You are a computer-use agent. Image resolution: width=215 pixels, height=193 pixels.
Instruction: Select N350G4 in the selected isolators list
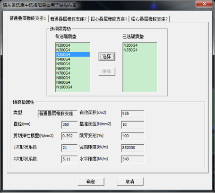[x=140, y=50]
